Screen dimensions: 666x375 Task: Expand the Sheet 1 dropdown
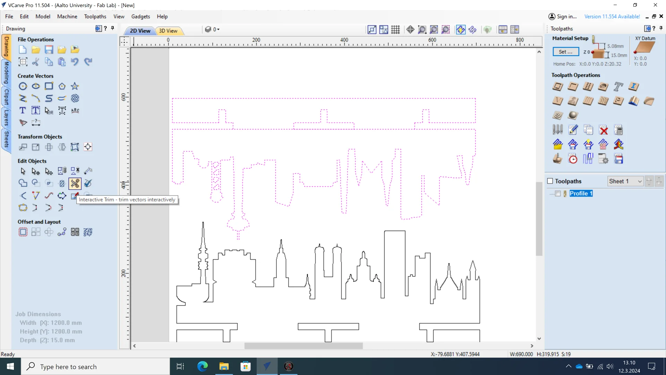point(640,181)
